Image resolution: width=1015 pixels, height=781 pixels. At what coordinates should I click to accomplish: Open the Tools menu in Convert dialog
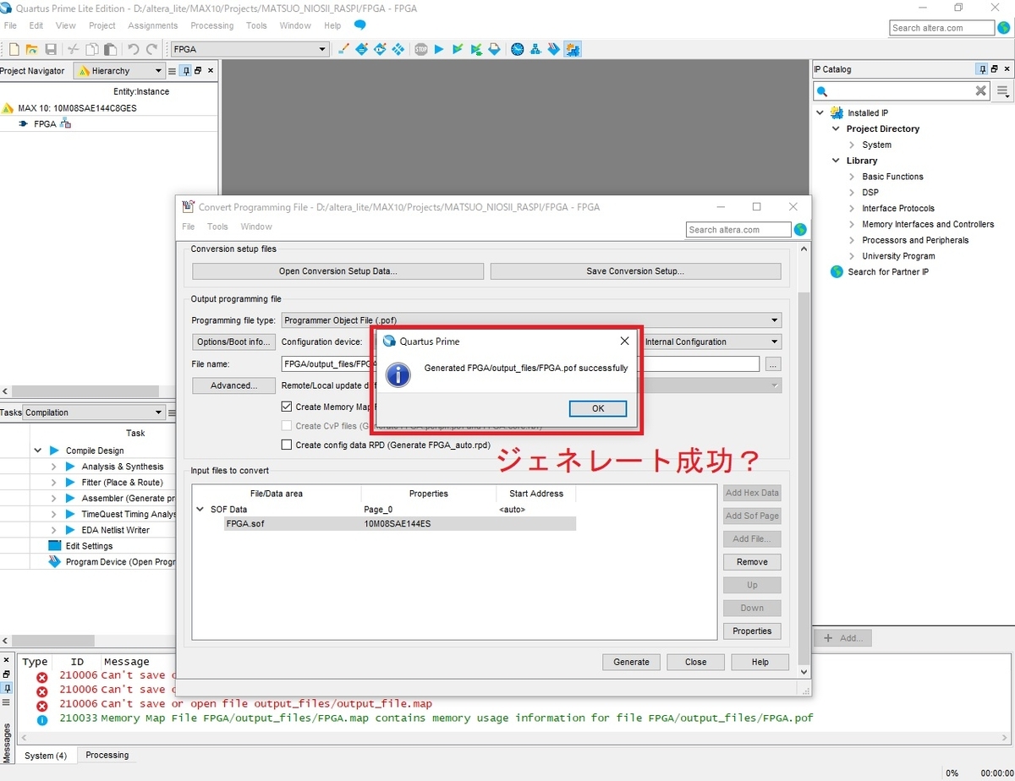[x=217, y=227]
